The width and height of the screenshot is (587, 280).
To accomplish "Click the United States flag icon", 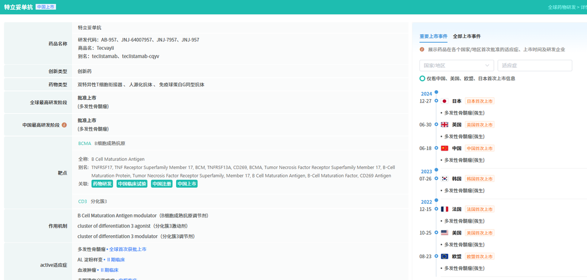I will point(445,232).
